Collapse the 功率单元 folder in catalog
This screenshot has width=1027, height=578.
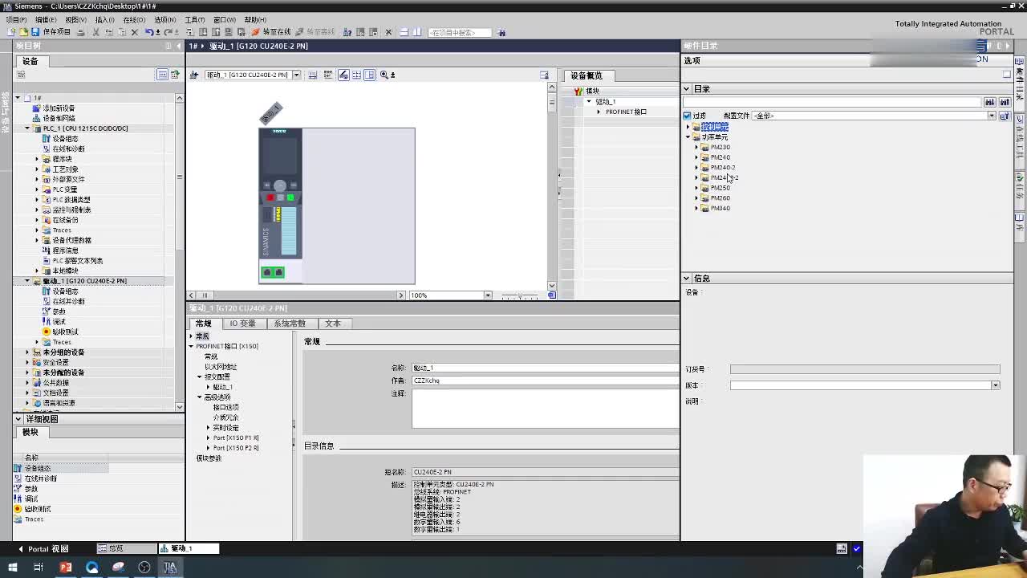click(x=688, y=137)
